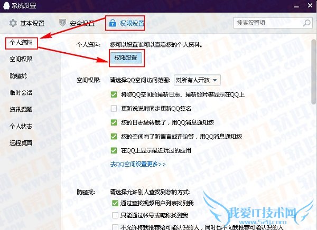Click the shield icon for 安全设置
This screenshot has height=230, width=317.
pos(62,23)
